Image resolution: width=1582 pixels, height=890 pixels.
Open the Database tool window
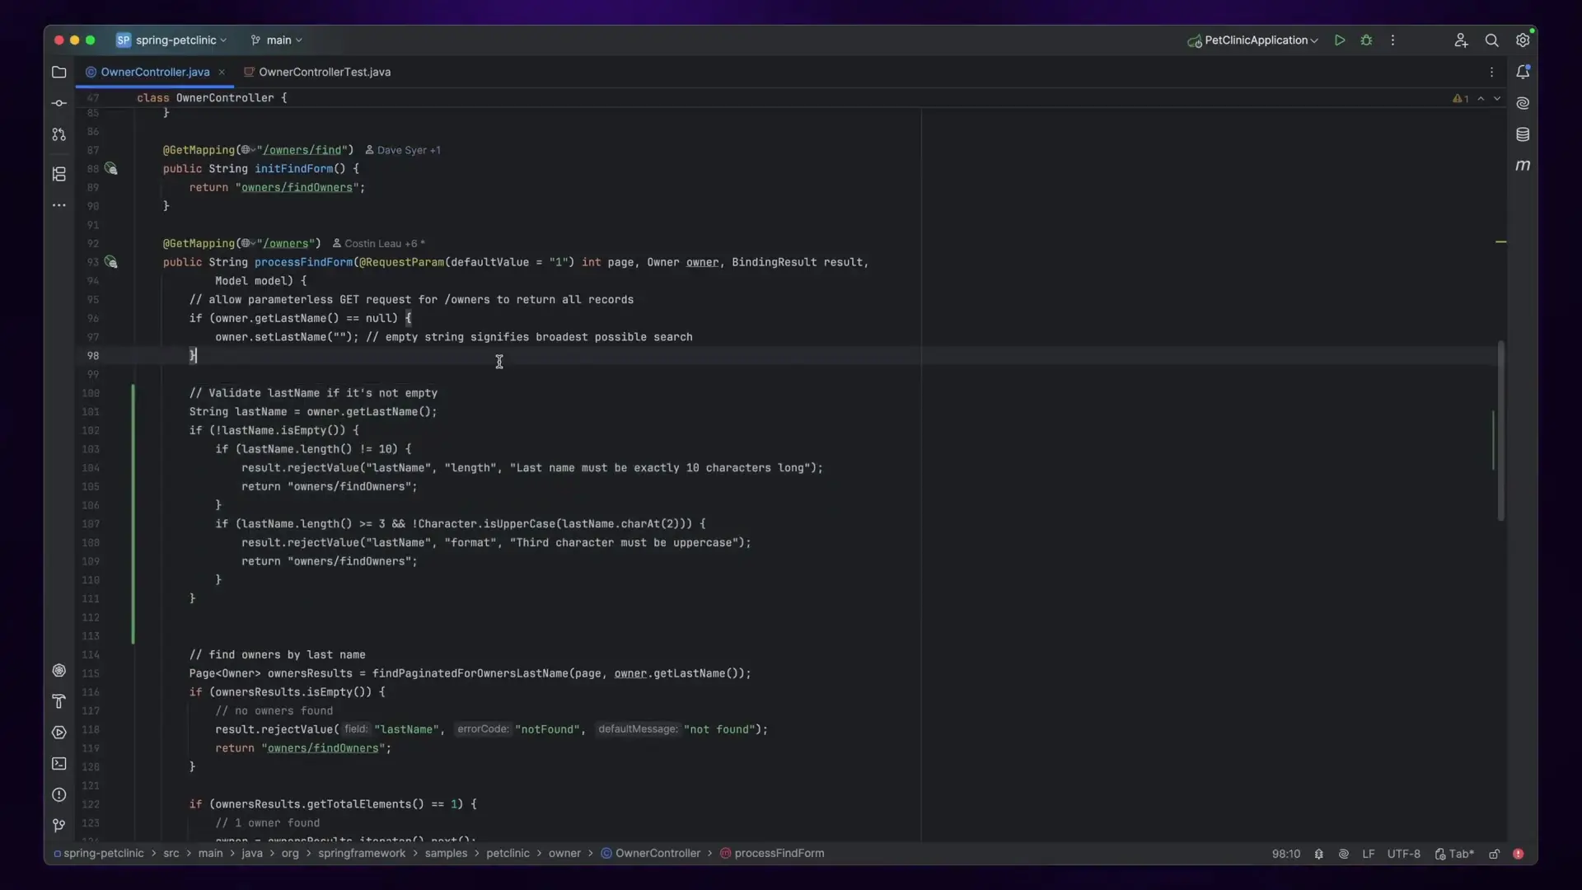(1523, 134)
